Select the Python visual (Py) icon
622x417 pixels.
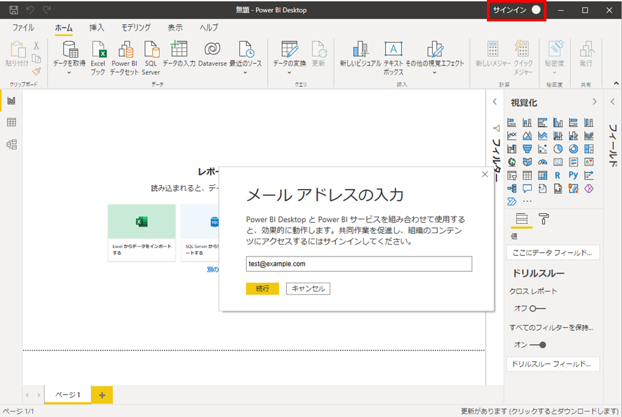coord(573,175)
